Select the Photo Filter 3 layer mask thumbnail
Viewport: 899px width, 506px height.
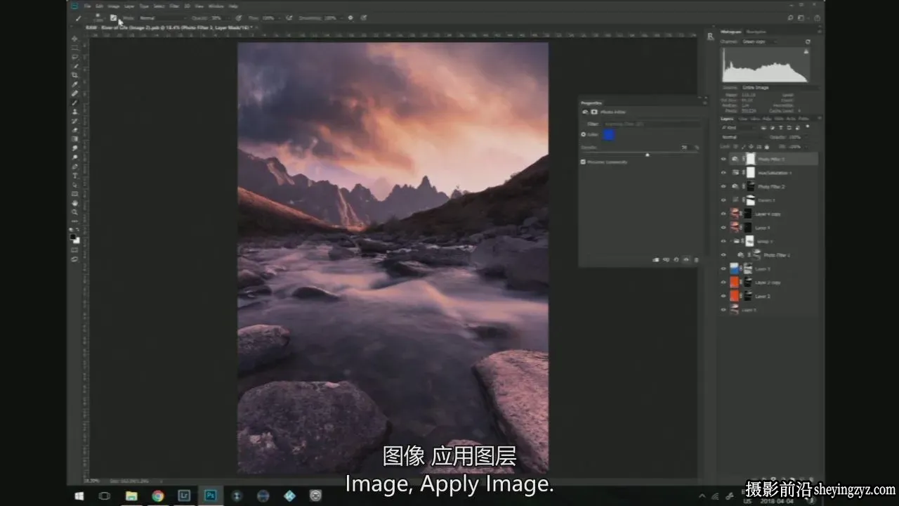pyautogui.click(x=751, y=160)
